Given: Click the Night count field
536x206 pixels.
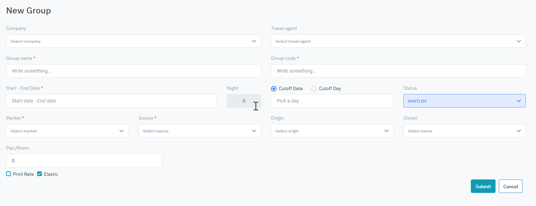Looking at the screenshot, I should (x=243, y=101).
